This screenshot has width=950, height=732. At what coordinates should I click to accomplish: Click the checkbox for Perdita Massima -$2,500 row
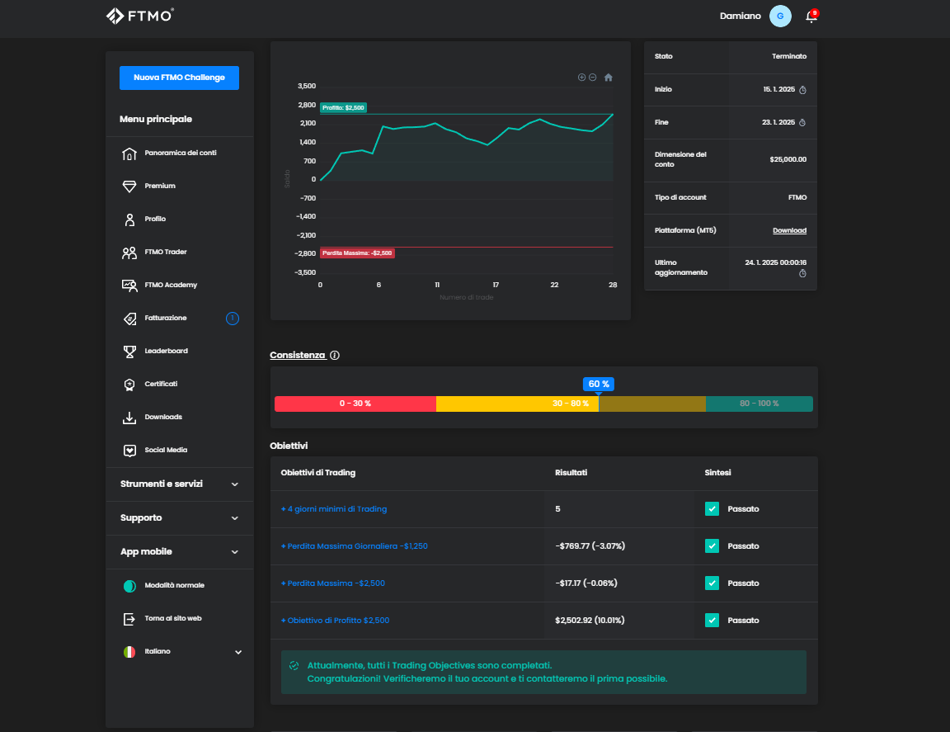712,583
